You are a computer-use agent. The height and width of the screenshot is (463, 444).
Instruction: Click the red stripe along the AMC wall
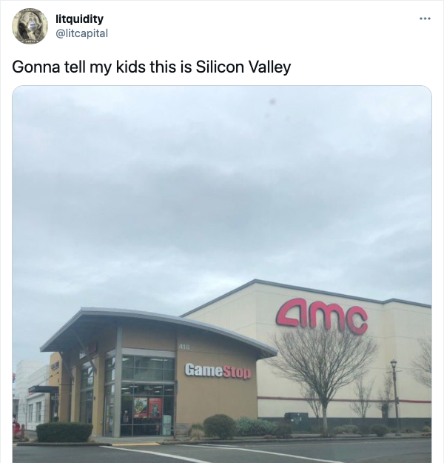[344, 400]
